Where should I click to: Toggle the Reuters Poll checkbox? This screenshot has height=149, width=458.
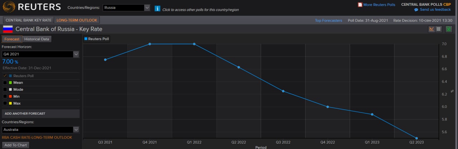click(x=5, y=76)
